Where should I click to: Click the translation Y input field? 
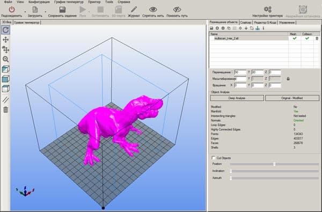coord(257,72)
